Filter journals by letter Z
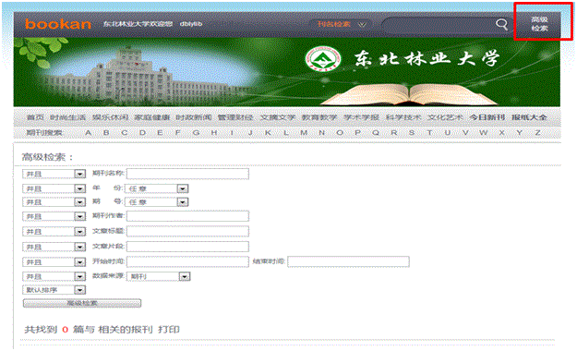The width and height of the screenshot is (577, 351). pyautogui.click(x=537, y=133)
